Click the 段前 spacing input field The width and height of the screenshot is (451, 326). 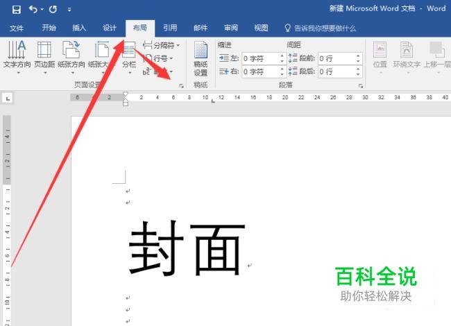(337, 59)
